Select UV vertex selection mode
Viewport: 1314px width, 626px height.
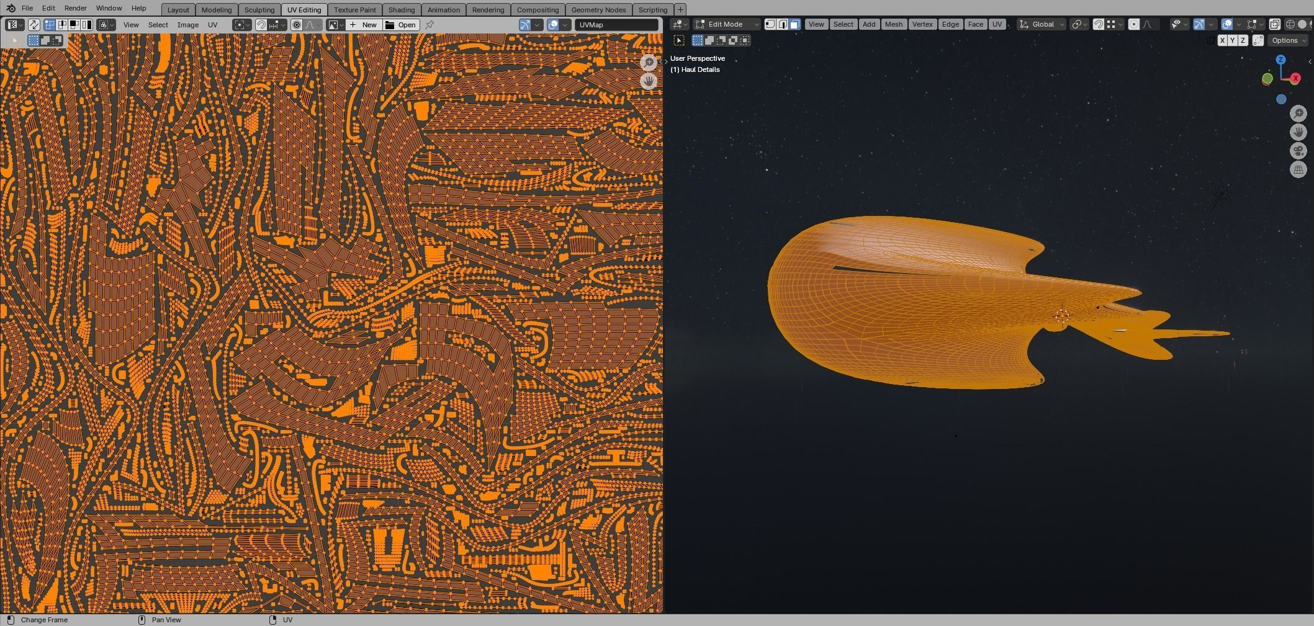tap(49, 25)
